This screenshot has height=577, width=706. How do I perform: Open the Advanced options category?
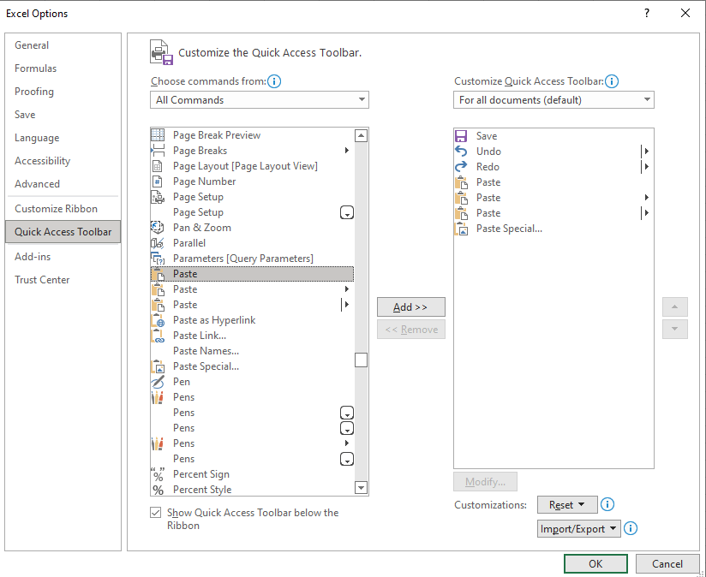click(37, 184)
